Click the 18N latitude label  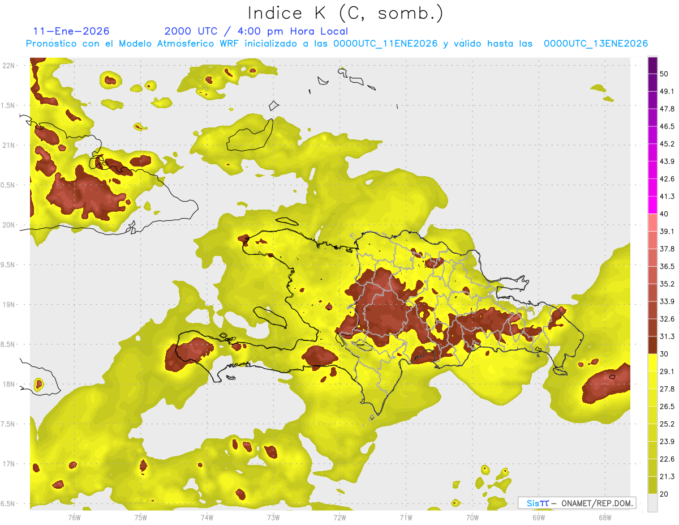8,384
